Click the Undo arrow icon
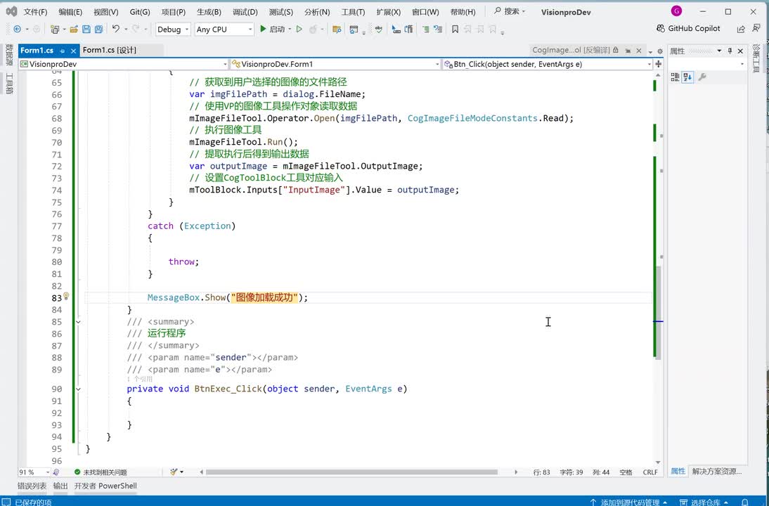769x506 pixels. 115,30
